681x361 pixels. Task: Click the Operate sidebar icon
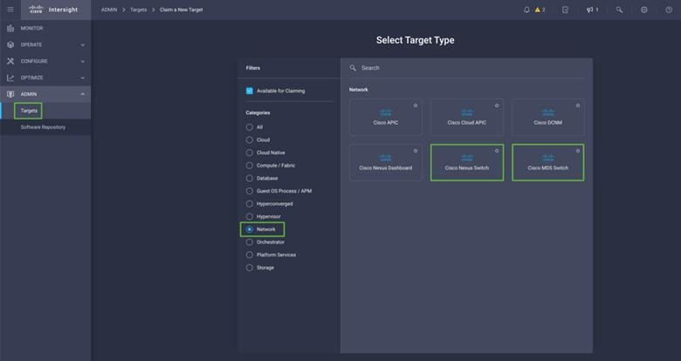pos(10,44)
